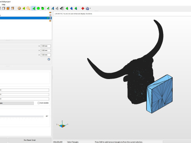
Task: Click the orange folder icon in top tree row
Action: pos(50,12)
